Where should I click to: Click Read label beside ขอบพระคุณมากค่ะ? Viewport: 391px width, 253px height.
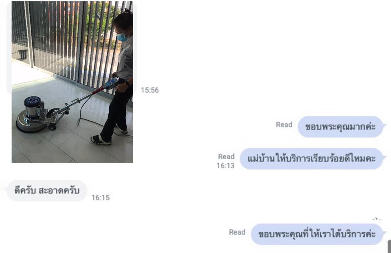point(284,125)
